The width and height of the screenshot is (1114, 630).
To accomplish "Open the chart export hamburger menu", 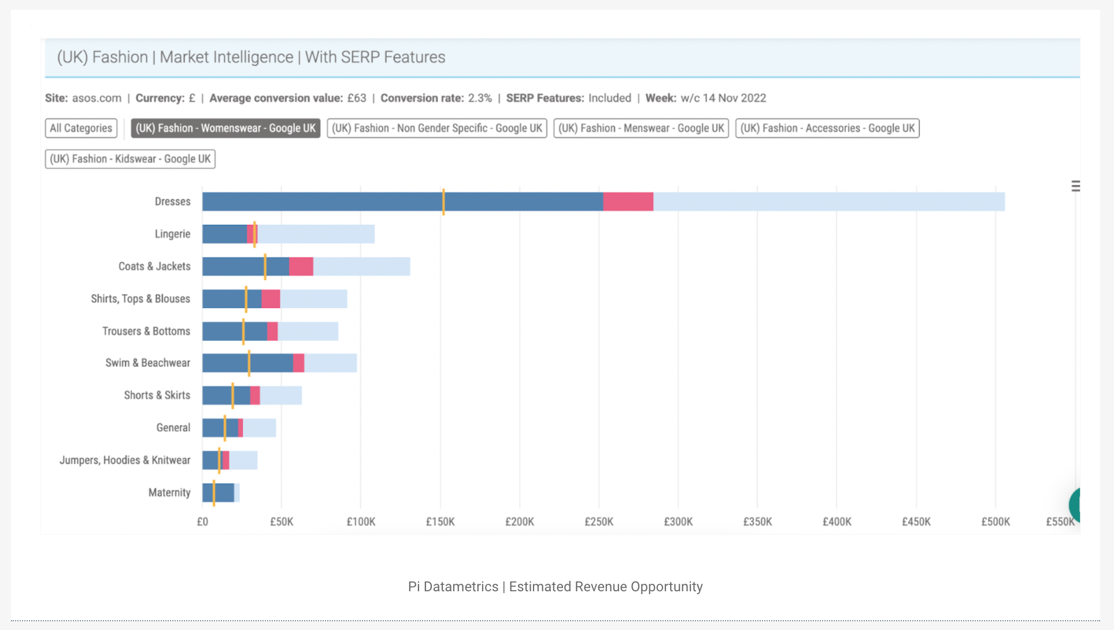I will 1075,186.
